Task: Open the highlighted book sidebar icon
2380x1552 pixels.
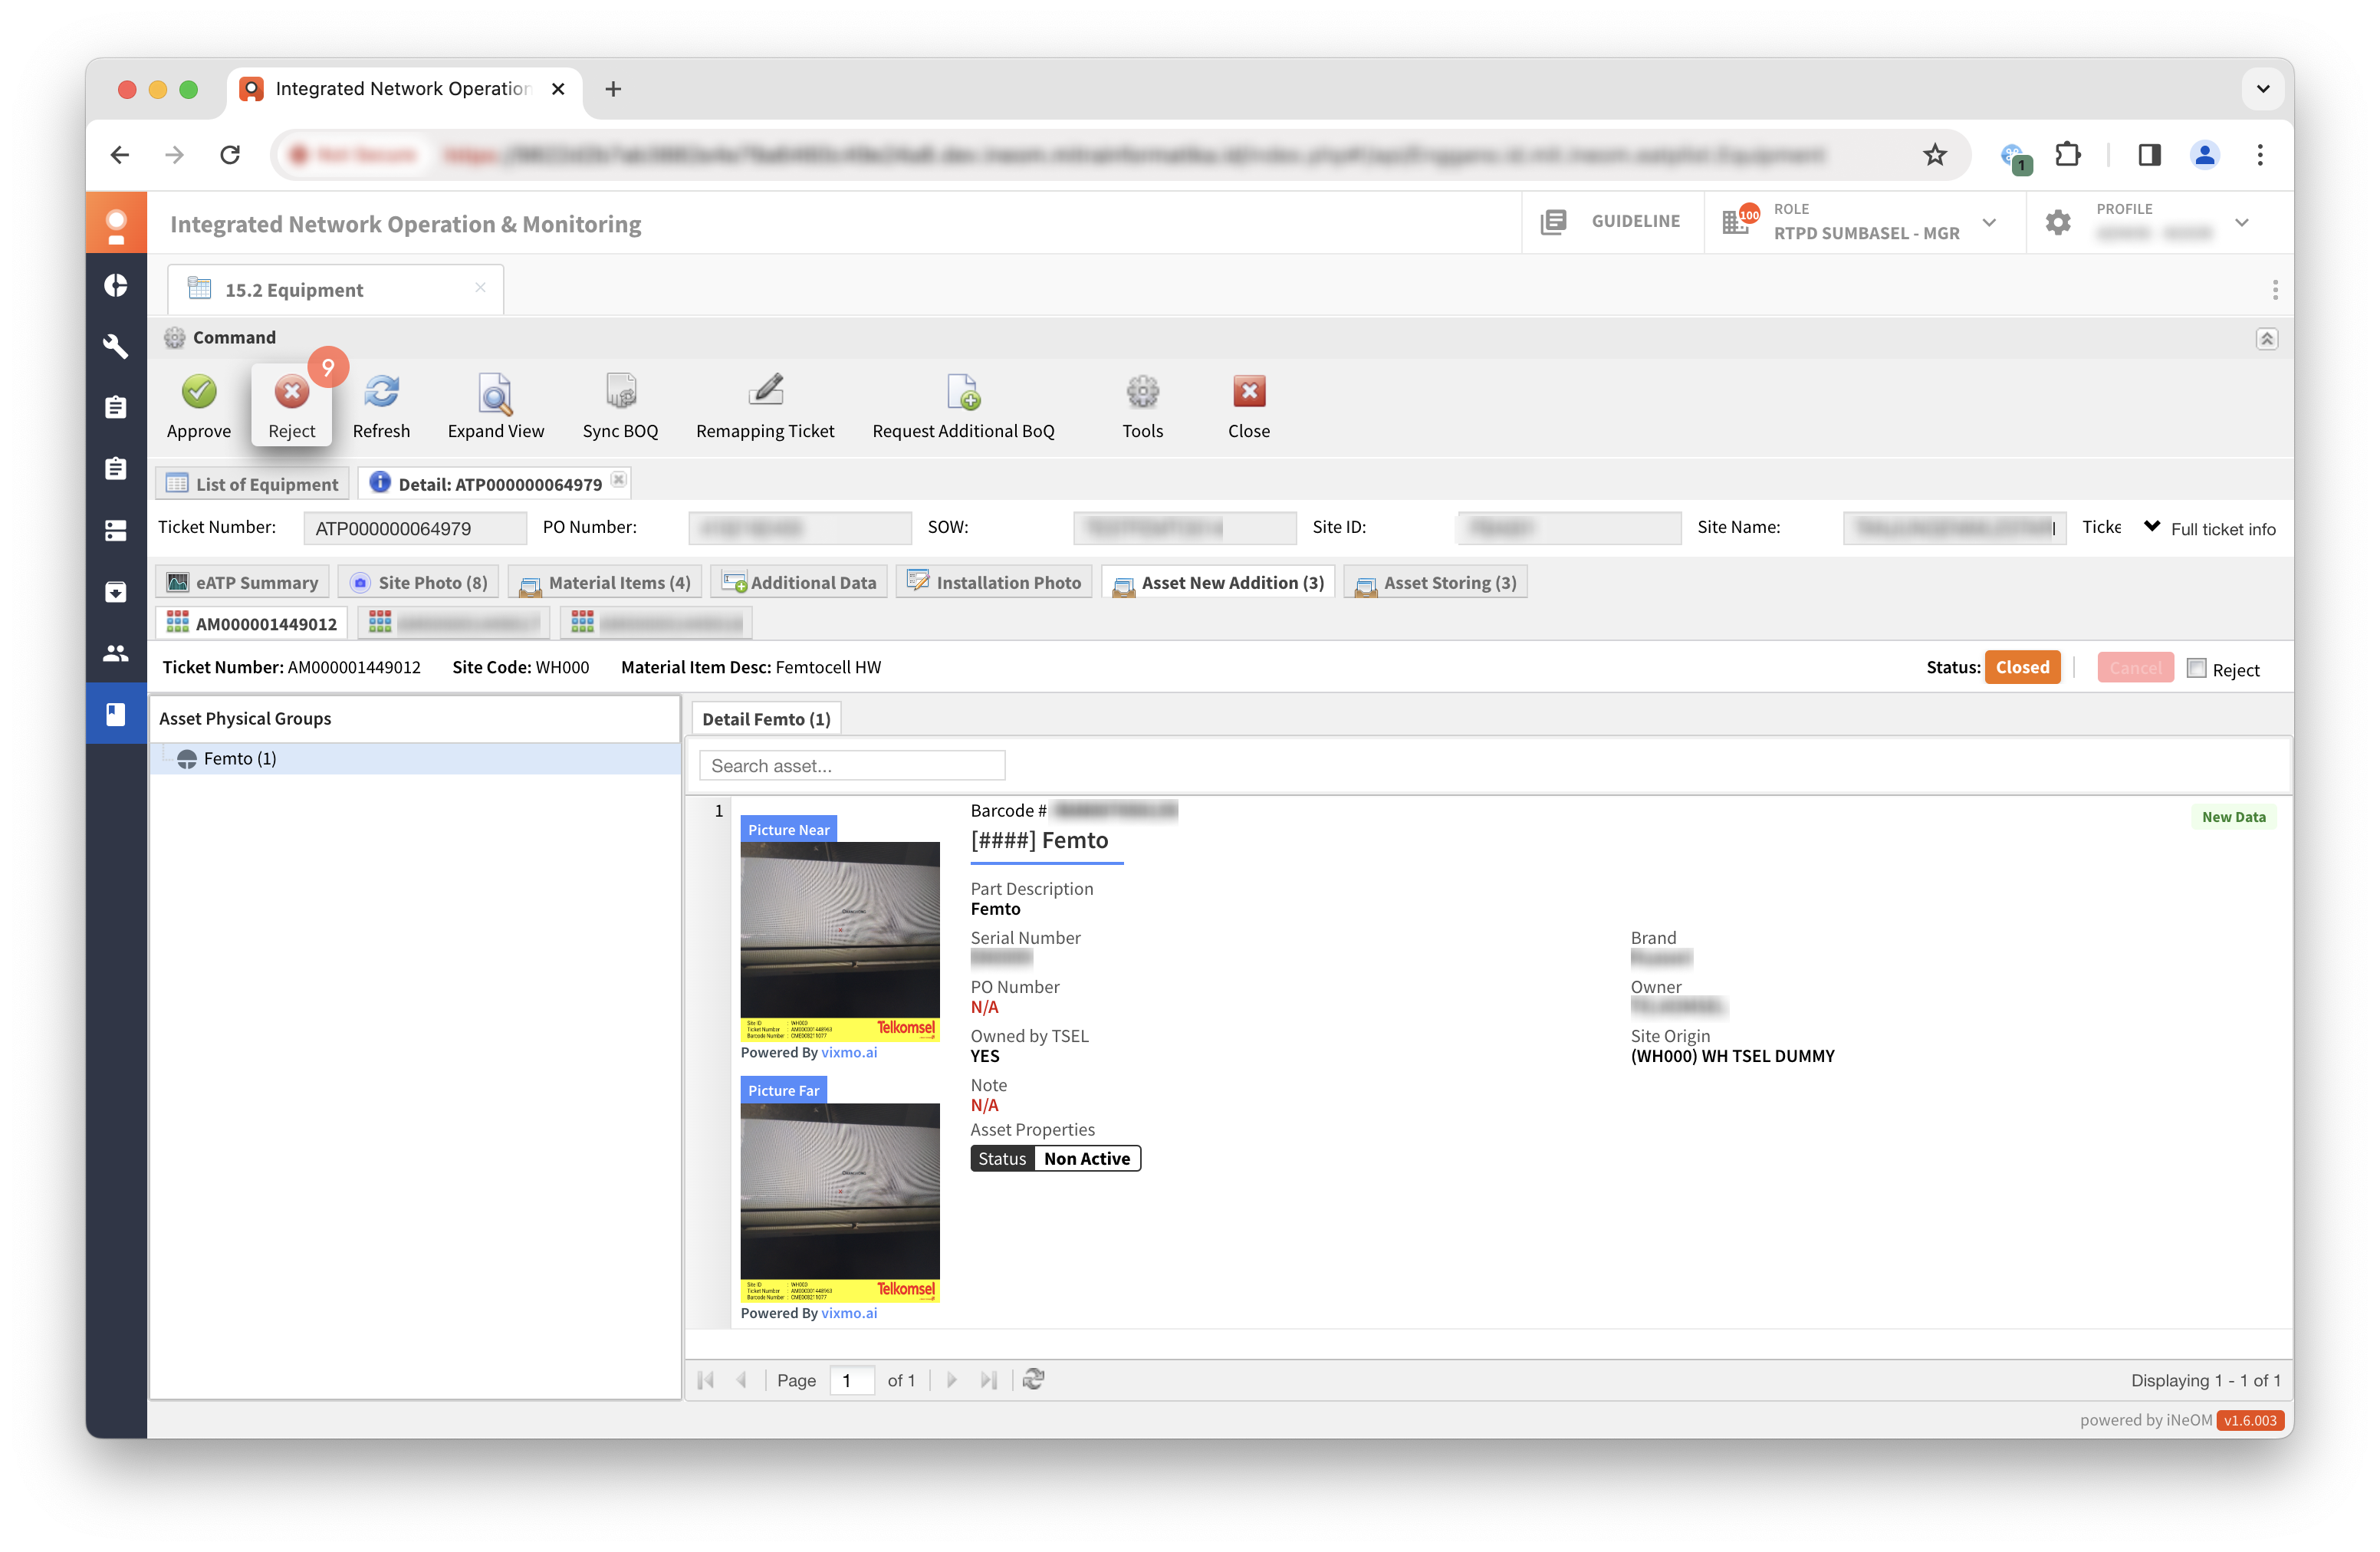Action: 116,713
